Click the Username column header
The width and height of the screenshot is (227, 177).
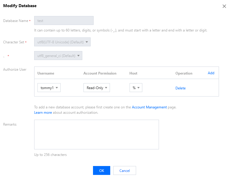46,73
